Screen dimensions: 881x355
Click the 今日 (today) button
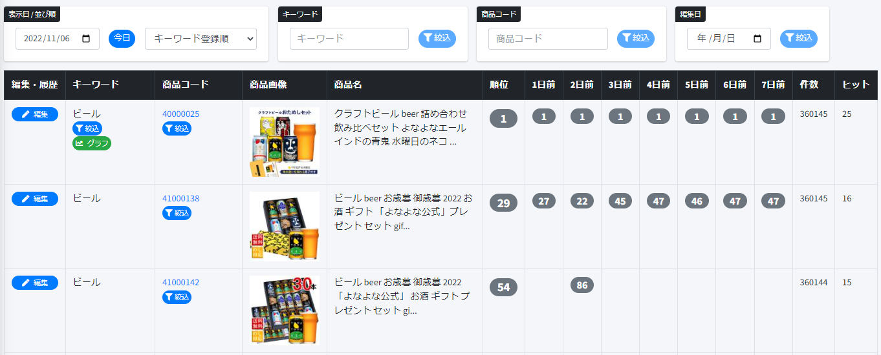pos(122,39)
